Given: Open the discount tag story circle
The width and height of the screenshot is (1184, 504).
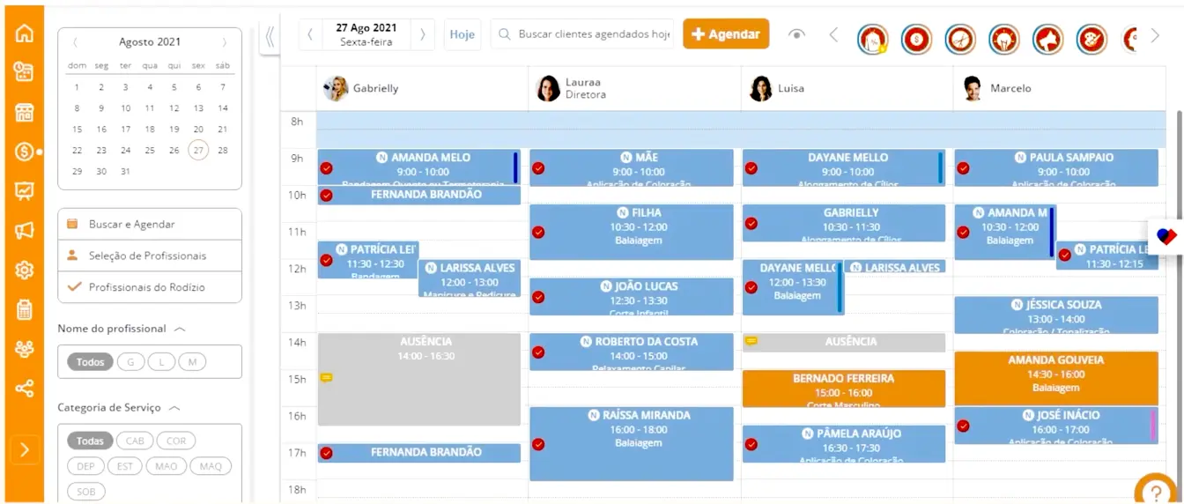Looking at the screenshot, I should [x=872, y=38].
